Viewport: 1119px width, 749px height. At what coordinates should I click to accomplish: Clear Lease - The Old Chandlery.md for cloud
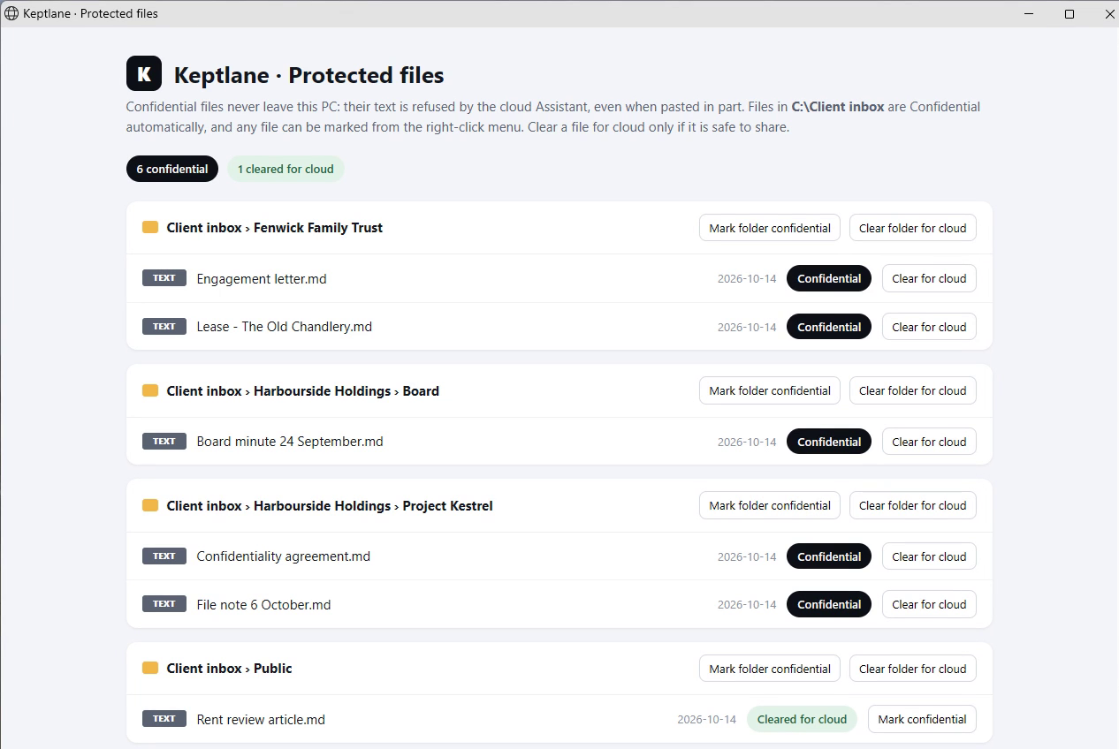click(x=929, y=327)
